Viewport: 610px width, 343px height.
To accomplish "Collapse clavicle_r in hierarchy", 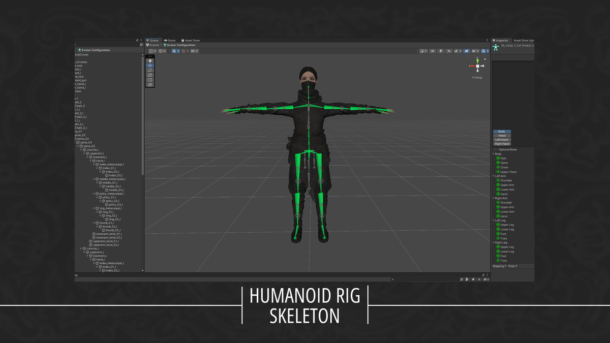I will (82, 248).
